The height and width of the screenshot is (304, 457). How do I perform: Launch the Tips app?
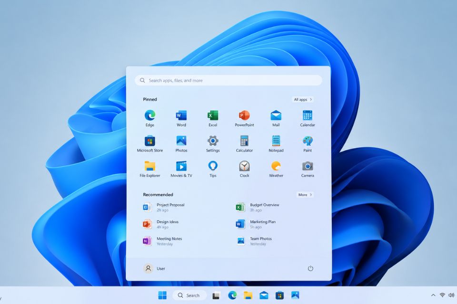213,169
